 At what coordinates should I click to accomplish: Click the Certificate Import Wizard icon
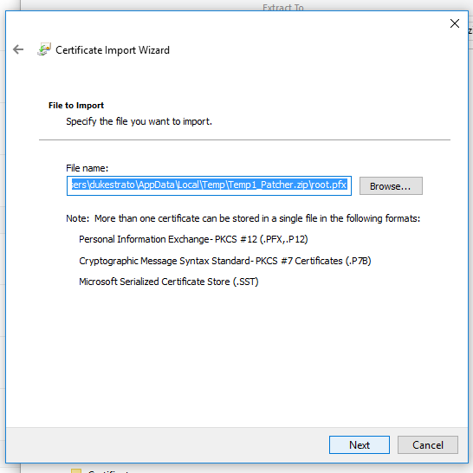coord(44,49)
